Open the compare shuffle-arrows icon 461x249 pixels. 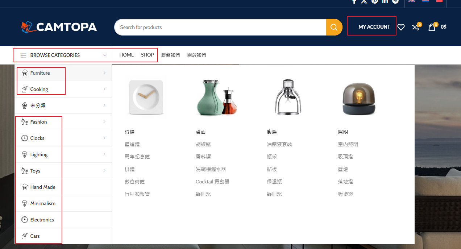pyautogui.click(x=415, y=27)
